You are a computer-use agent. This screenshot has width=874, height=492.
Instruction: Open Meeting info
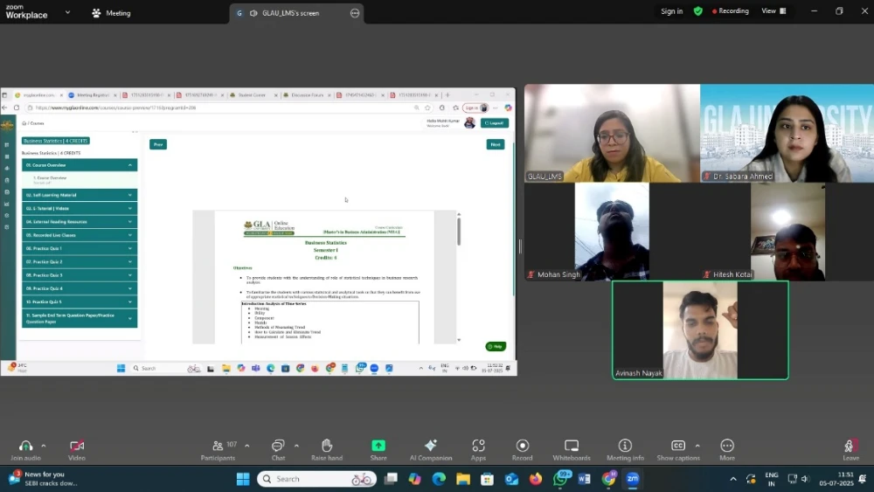click(625, 446)
